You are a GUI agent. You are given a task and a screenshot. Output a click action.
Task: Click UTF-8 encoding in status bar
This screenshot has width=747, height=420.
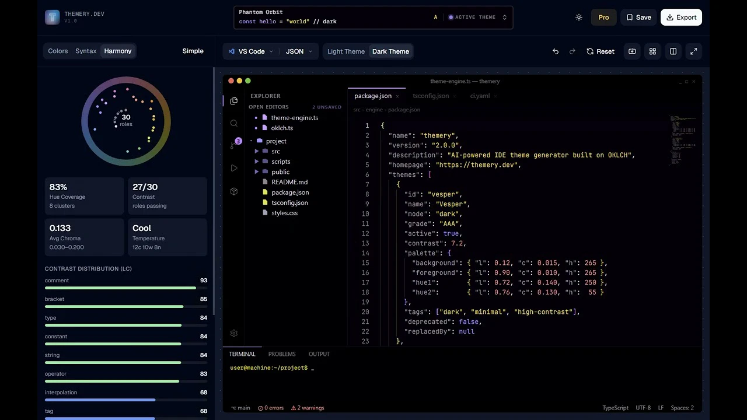pyautogui.click(x=643, y=408)
